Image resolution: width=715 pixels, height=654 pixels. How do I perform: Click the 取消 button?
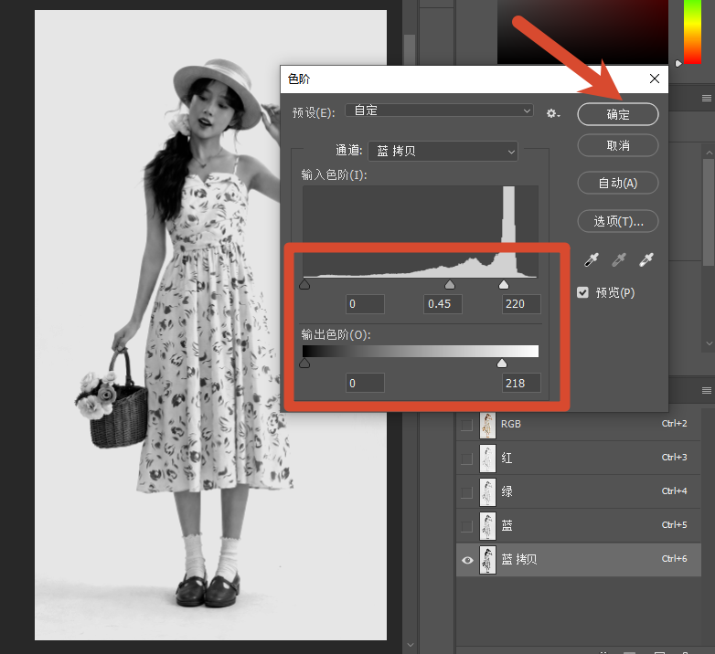[x=618, y=145]
